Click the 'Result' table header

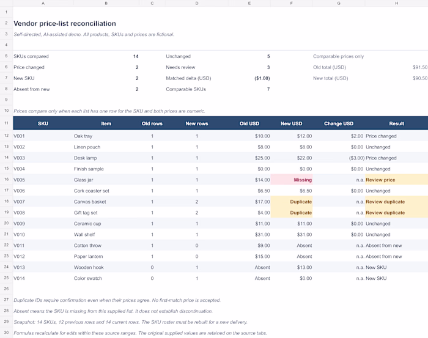(396, 123)
